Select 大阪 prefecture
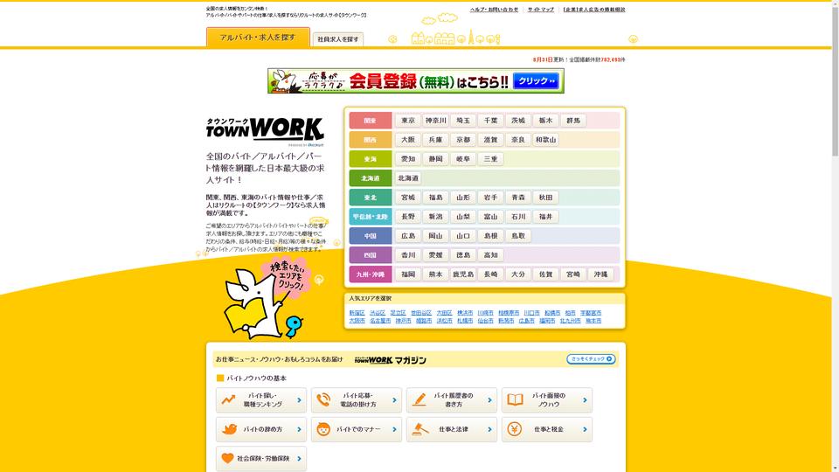The image size is (839, 472). click(408, 140)
